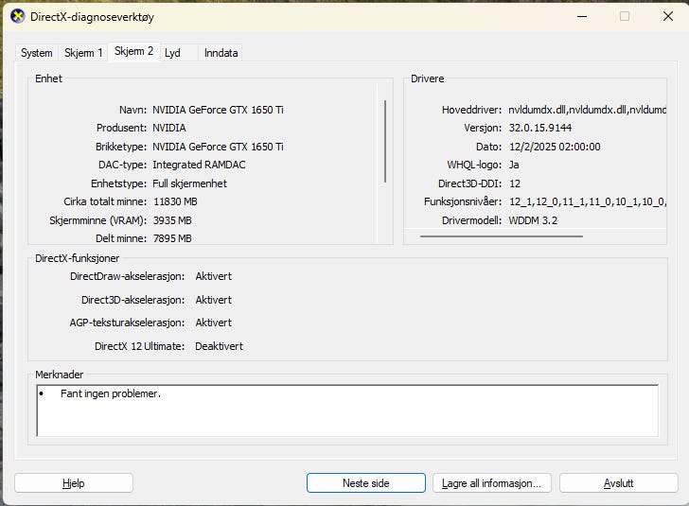Click the DirectX 12 Ultimate label
The height and width of the screenshot is (506, 689).
[x=140, y=346]
